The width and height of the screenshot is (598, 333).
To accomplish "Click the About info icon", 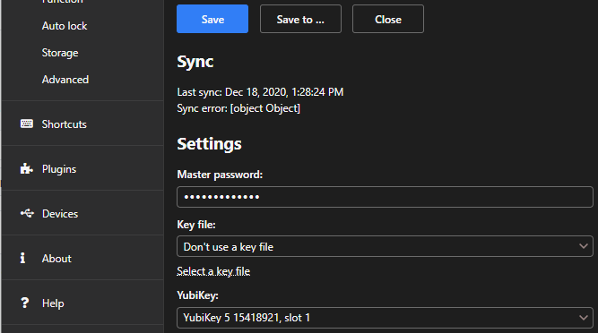I will 23,258.
